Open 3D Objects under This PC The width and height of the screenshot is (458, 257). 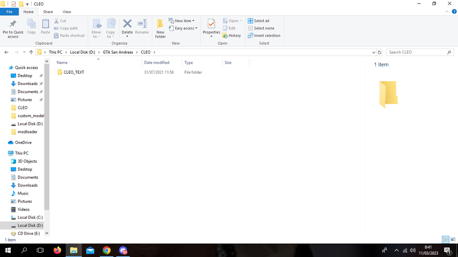27,161
